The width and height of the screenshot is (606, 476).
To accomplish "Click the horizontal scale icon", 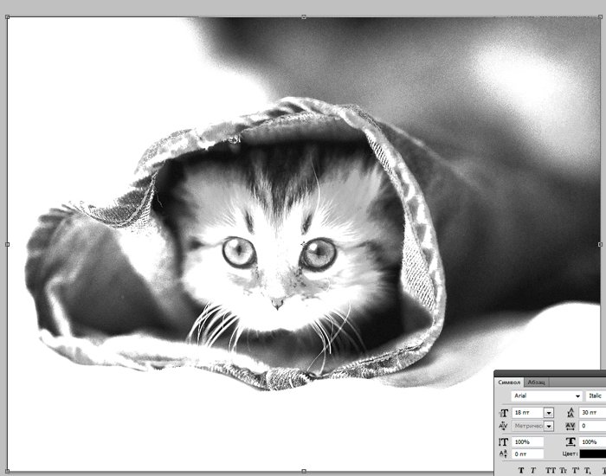I will (570, 441).
